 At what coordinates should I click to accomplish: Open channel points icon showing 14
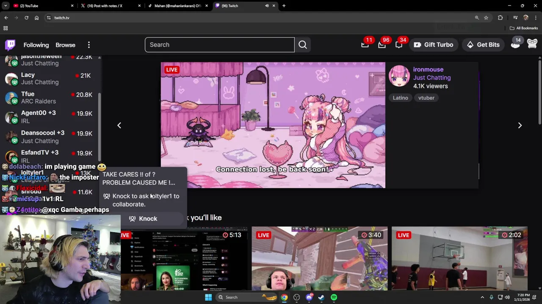click(x=515, y=44)
